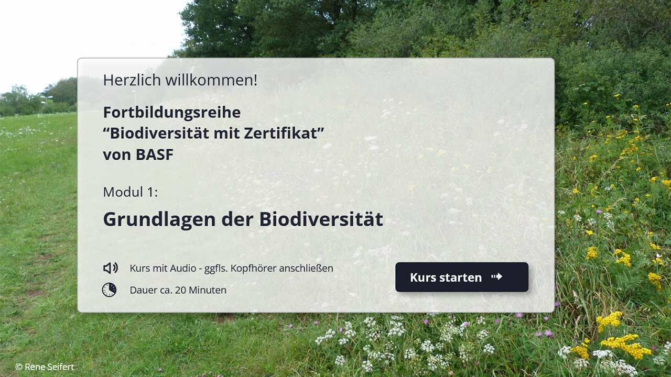Click the Herzlich willkommen greeting text

click(180, 80)
